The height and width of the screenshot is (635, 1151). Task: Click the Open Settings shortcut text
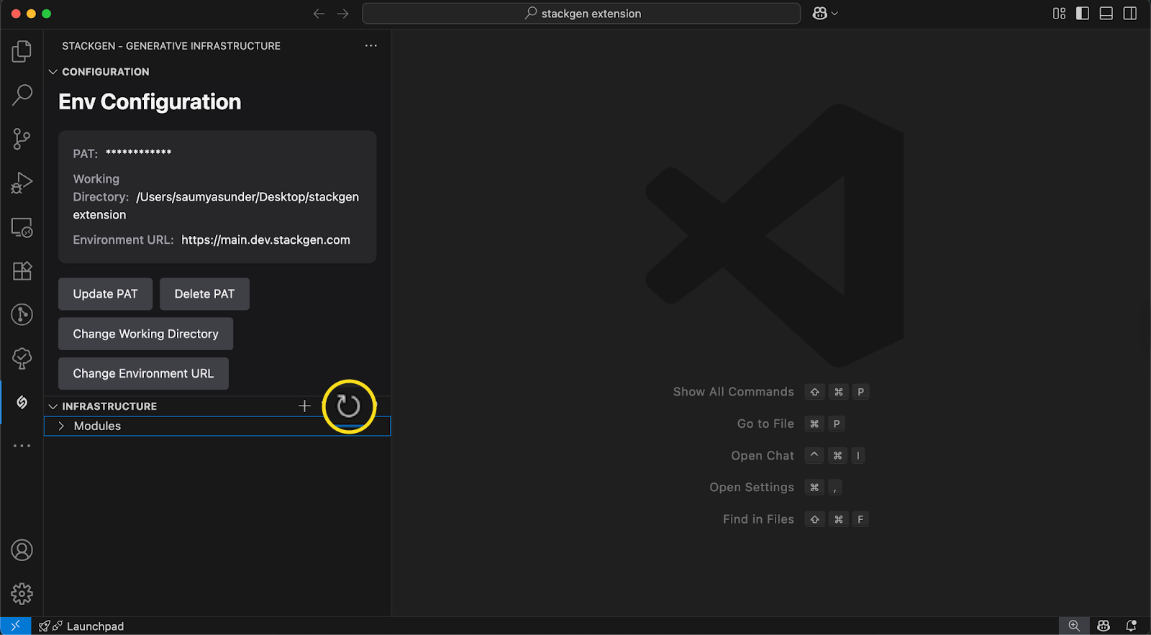point(752,488)
